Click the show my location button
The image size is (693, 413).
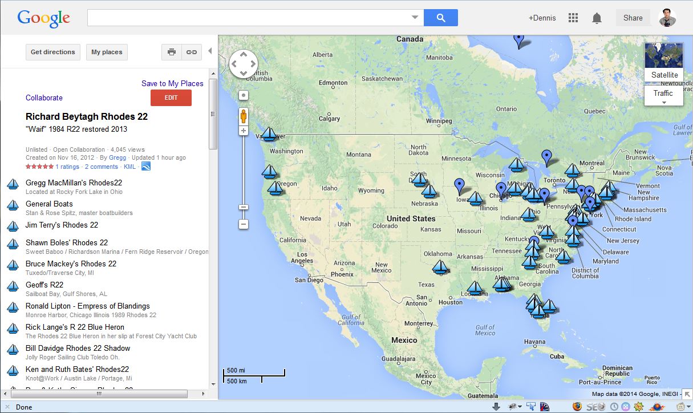pos(244,95)
